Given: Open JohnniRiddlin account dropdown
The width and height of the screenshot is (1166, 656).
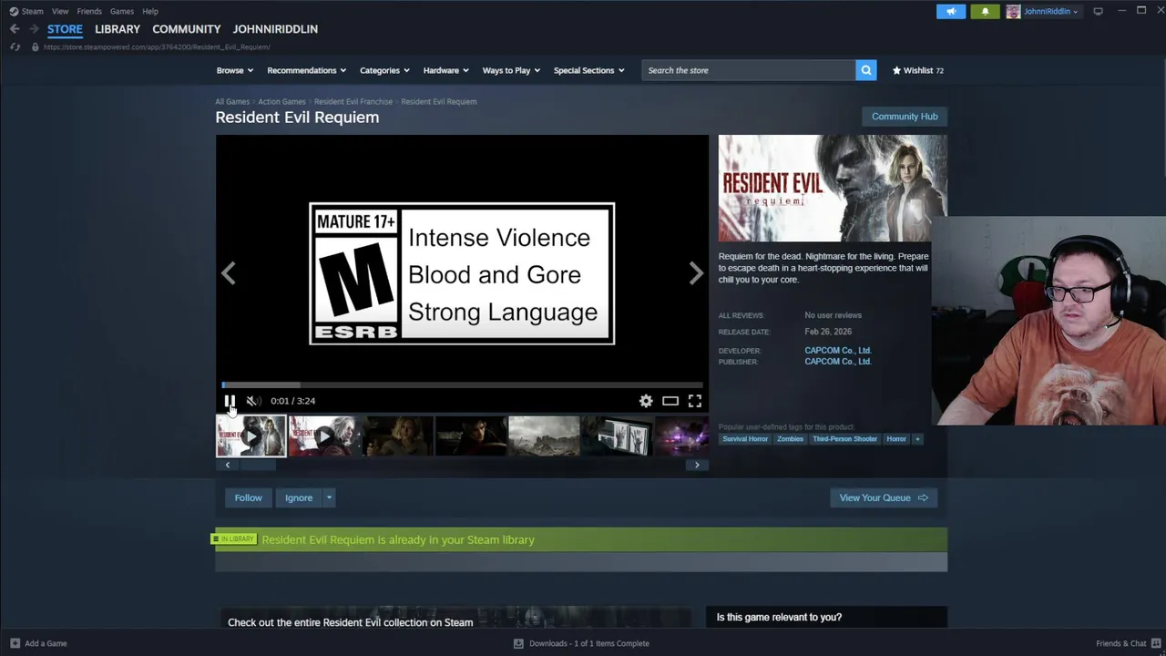Looking at the screenshot, I should pyautogui.click(x=1050, y=11).
